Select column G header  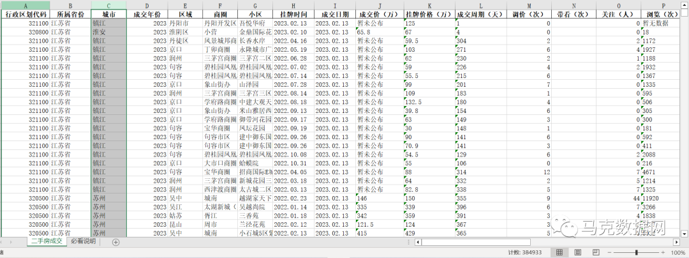[255, 5]
